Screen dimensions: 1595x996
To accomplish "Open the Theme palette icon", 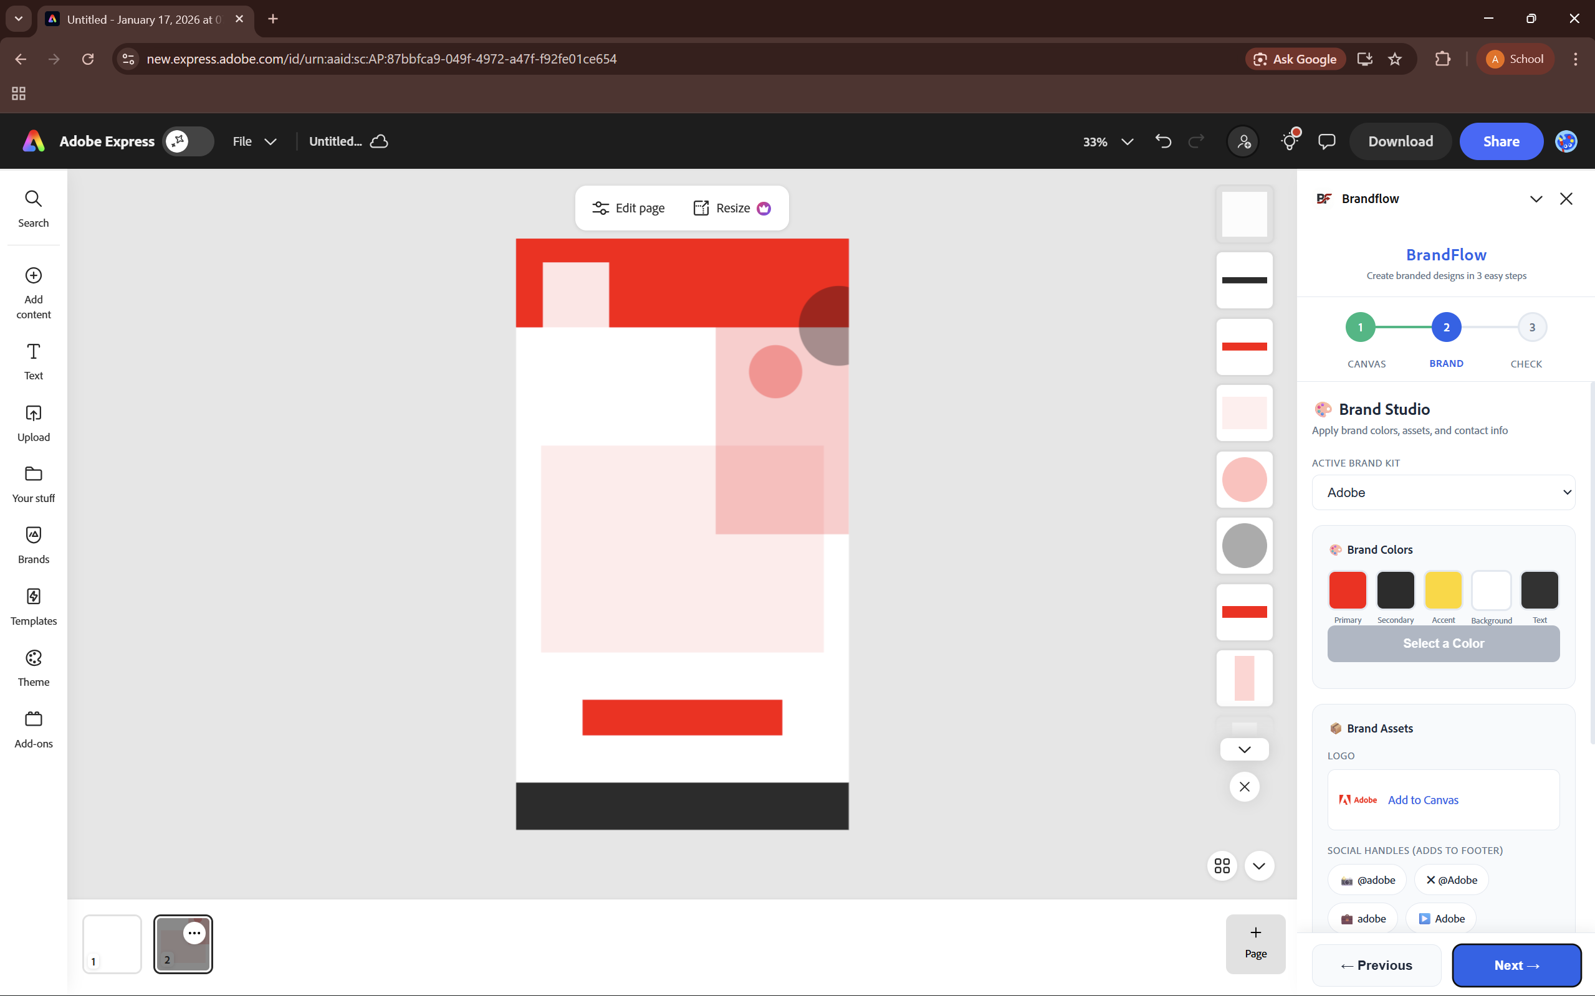I will [33, 667].
